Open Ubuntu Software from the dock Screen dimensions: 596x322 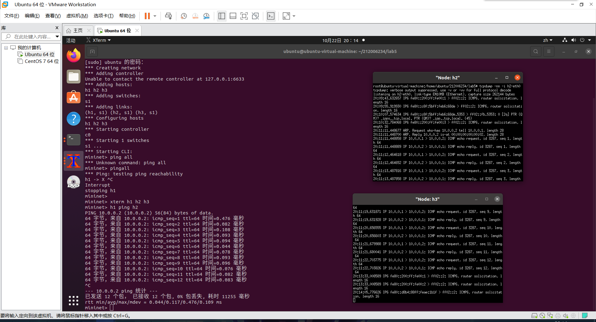[x=74, y=98]
